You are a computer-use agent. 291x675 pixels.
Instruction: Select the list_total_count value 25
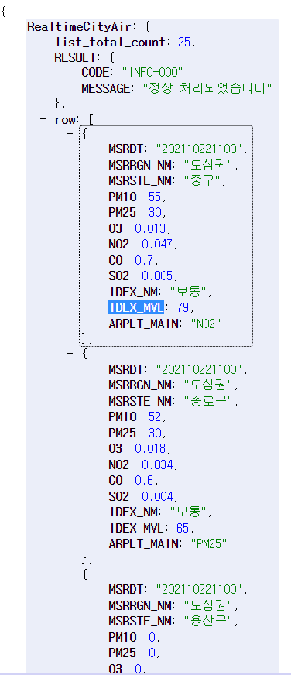pyautogui.click(x=184, y=42)
